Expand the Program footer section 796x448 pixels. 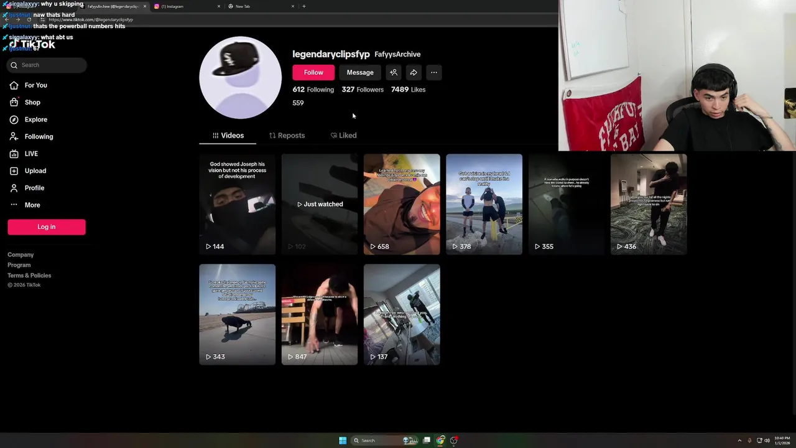(x=19, y=265)
